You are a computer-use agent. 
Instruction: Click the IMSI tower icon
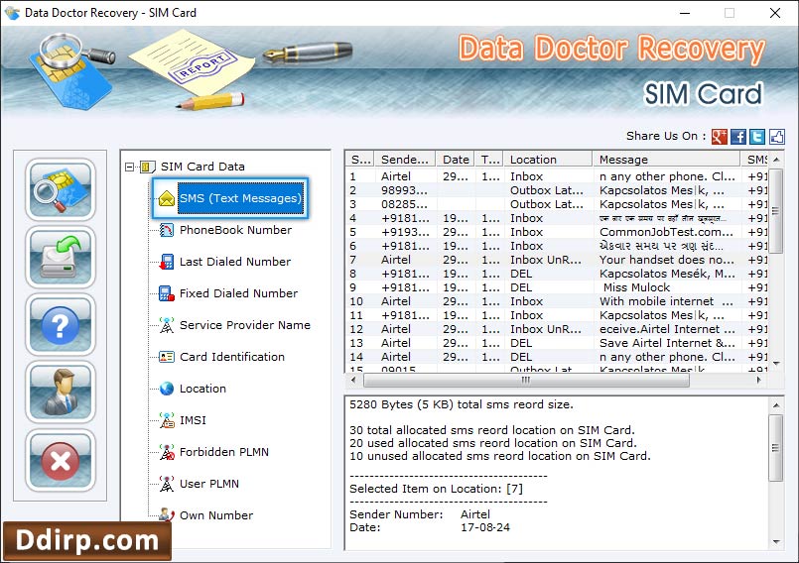tap(167, 420)
